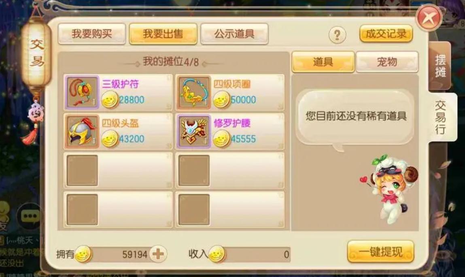
Task: Open the 公示道具 tab
Action: (234, 34)
